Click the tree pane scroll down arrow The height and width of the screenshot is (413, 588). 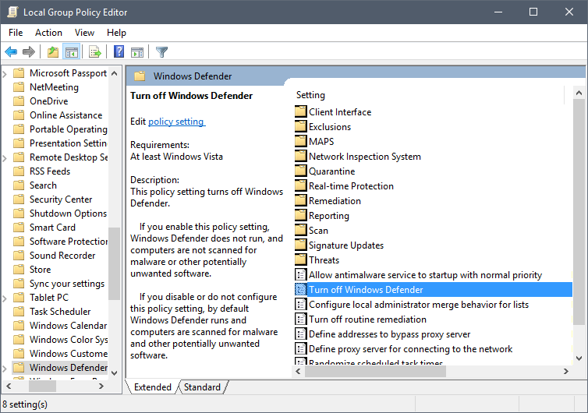[115, 373]
